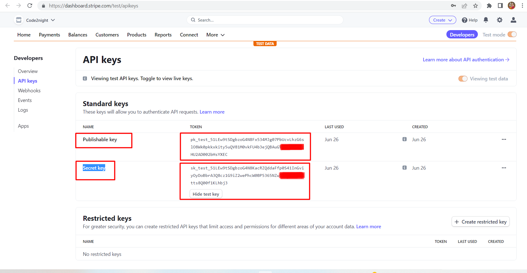Viewport: 527px width, 273px height.
Task: Open browser extensions puzzle icon
Action: pyautogui.click(x=489, y=6)
